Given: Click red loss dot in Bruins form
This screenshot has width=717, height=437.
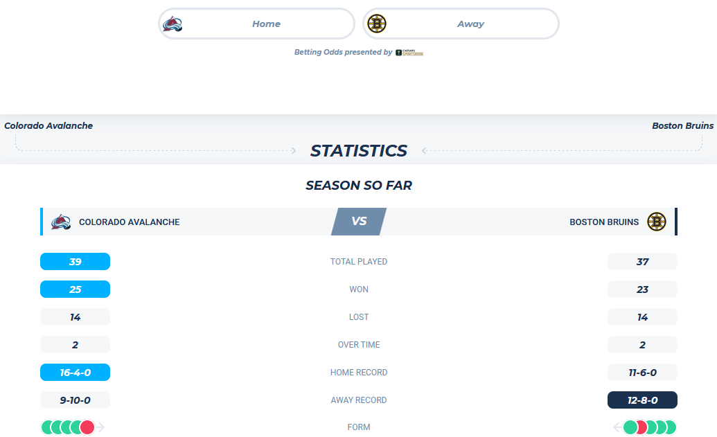Looking at the screenshot, I should pyautogui.click(x=640, y=427).
